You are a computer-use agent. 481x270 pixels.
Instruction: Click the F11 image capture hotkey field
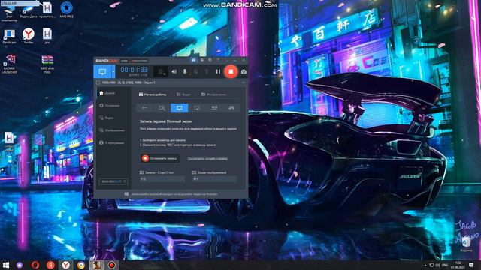pos(215,179)
